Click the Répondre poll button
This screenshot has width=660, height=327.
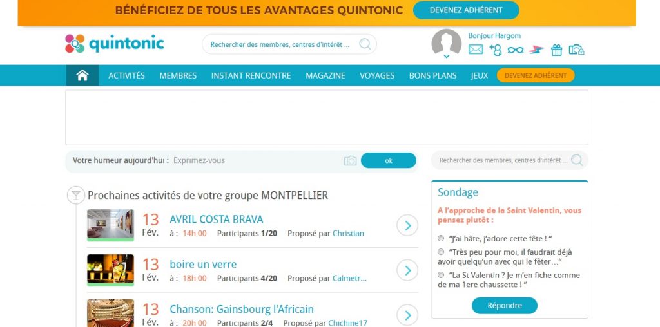click(504, 306)
